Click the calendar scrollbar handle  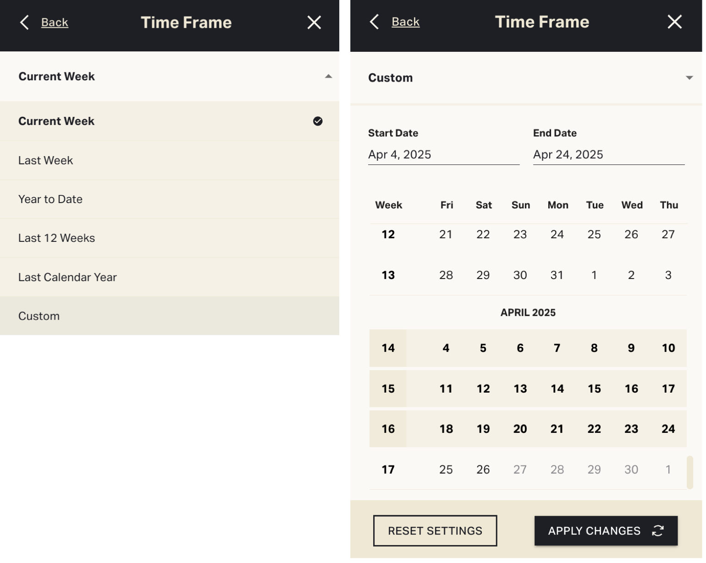[x=689, y=472]
